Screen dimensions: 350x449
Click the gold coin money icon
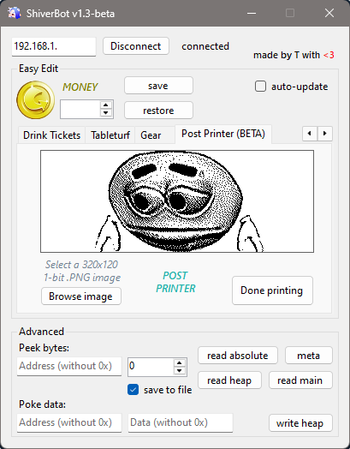pyautogui.click(x=36, y=100)
